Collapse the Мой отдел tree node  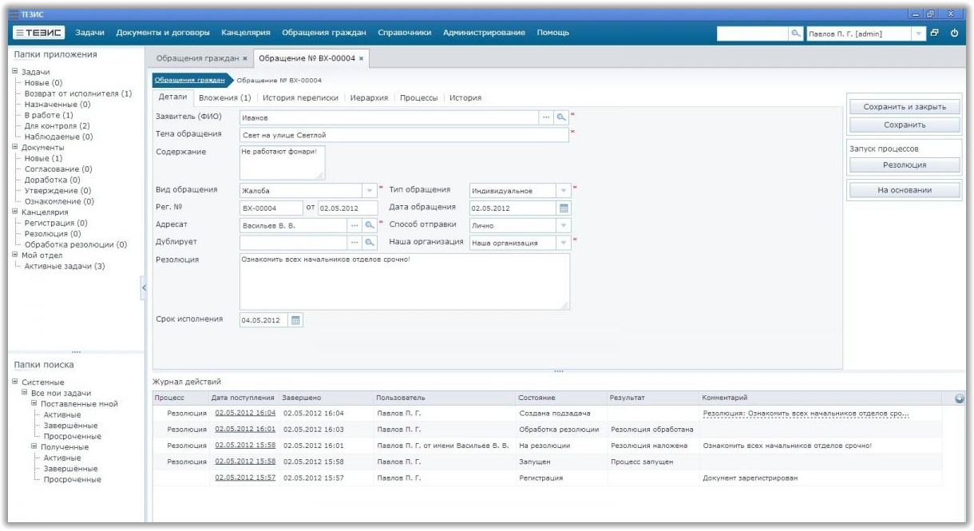click(14, 256)
